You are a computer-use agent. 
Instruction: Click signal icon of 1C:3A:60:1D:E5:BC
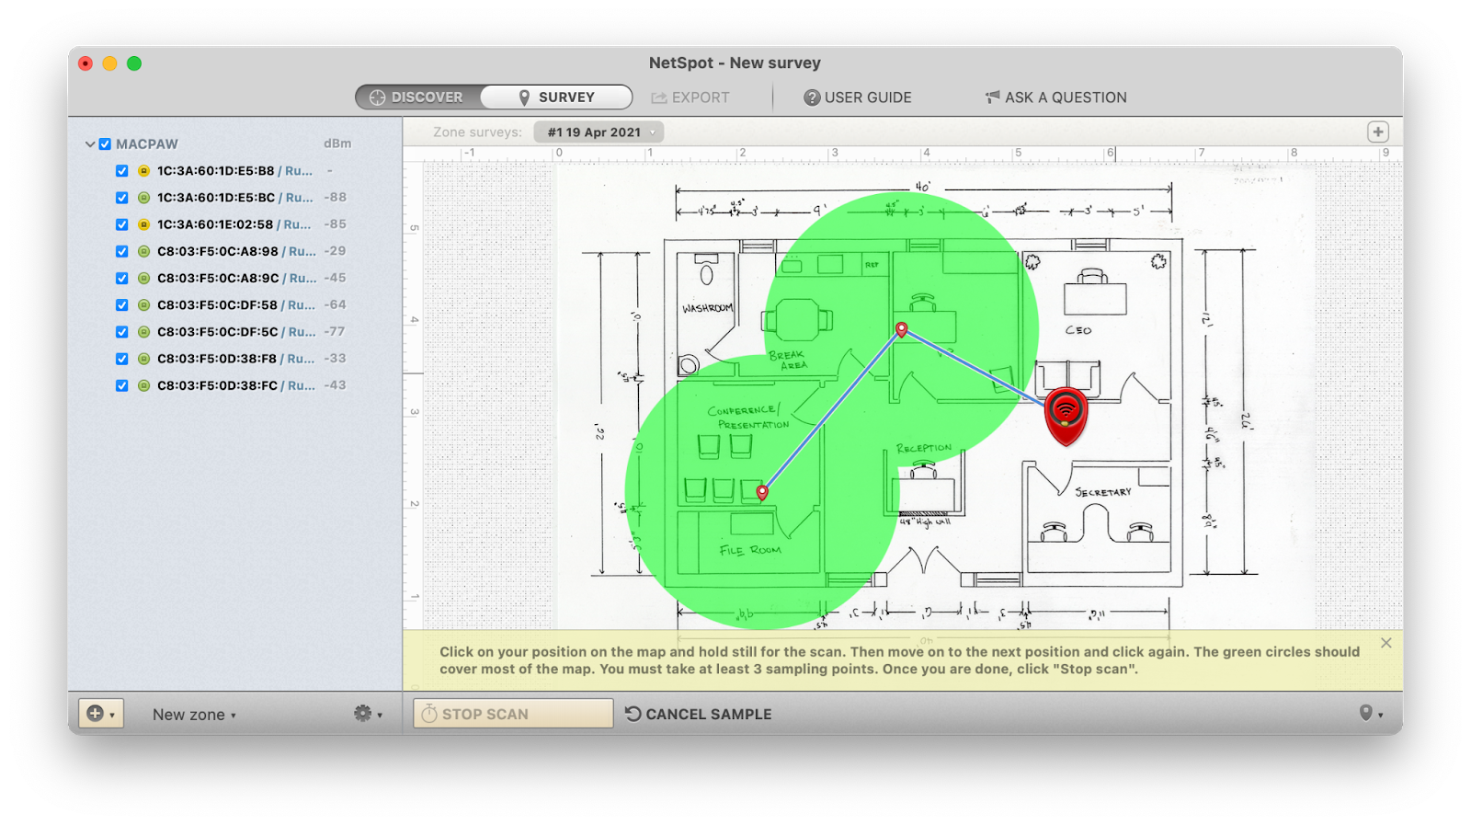(x=143, y=198)
